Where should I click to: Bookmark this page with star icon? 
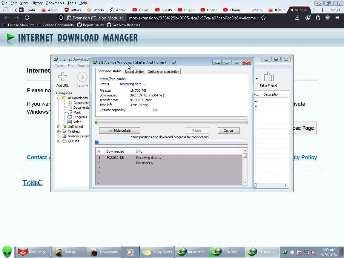(263, 18)
